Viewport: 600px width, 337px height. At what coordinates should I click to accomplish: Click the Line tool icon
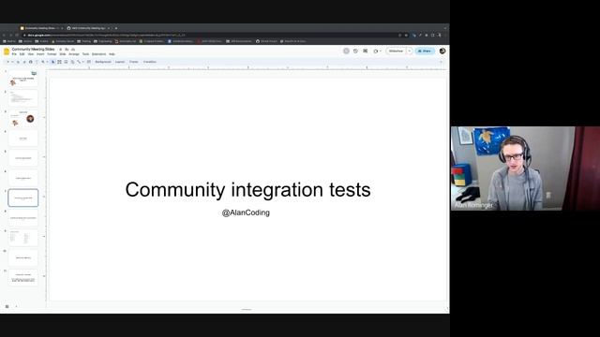point(79,62)
